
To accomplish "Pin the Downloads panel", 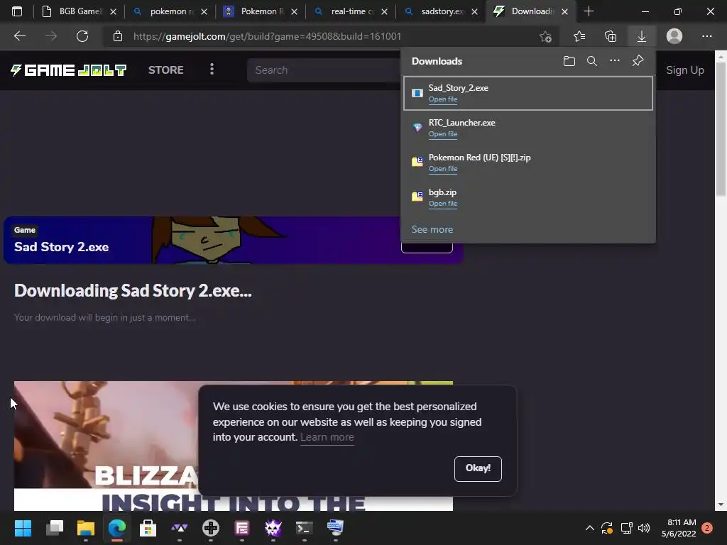I will [638, 61].
